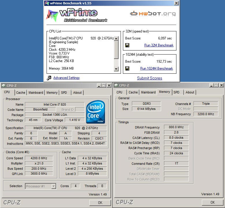Click the save icon beside Run 32M Benchmark

pyautogui.click(x=127, y=45)
